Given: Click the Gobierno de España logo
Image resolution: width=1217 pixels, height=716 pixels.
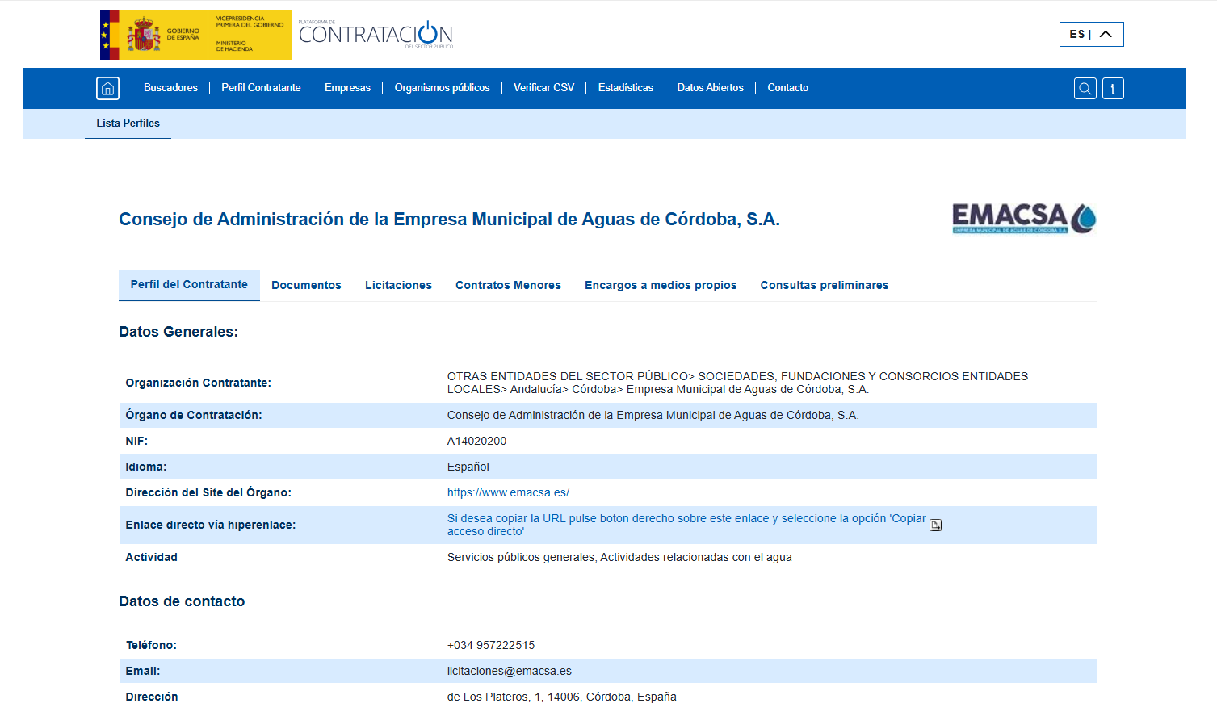Looking at the screenshot, I should pyautogui.click(x=195, y=35).
